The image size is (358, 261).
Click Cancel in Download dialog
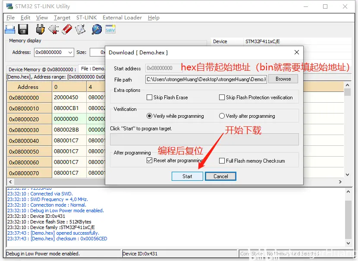[x=220, y=176]
